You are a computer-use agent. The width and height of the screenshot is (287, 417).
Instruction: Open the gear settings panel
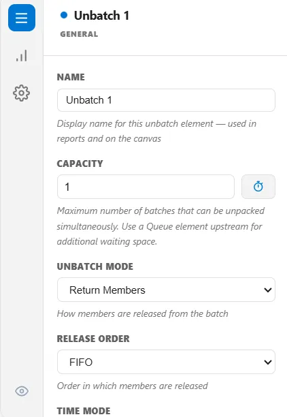point(22,93)
